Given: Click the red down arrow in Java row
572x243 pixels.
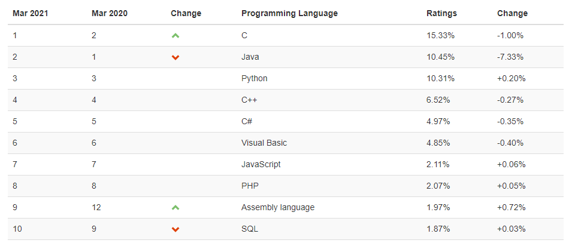Looking at the screenshot, I should (x=175, y=57).
